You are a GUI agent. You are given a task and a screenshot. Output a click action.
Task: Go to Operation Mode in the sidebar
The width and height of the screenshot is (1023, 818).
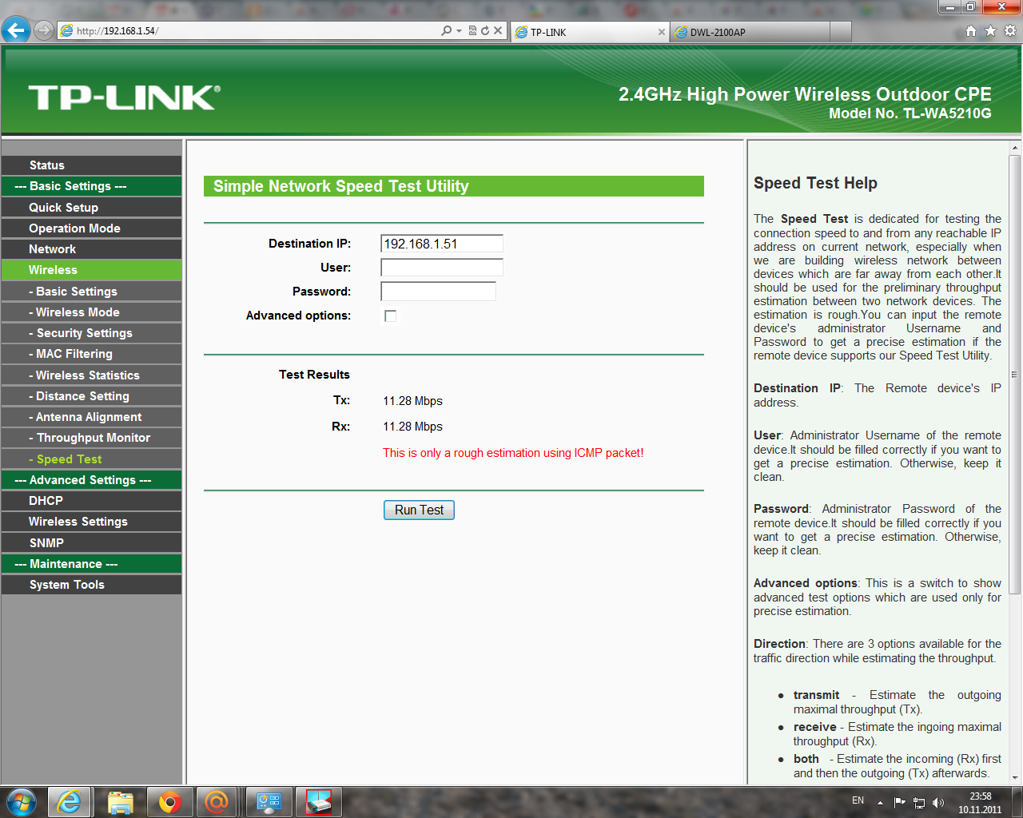click(x=91, y=228)
